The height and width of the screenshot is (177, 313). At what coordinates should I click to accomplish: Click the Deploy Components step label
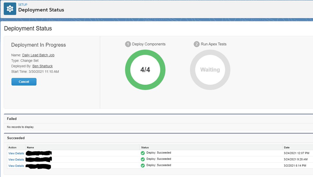point(149,44)
